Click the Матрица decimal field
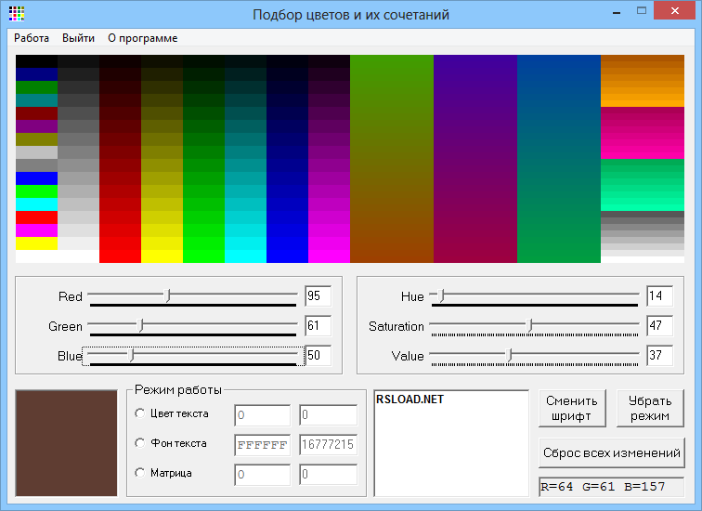Viewport: 702px width, 511px height. click(328, 475)
